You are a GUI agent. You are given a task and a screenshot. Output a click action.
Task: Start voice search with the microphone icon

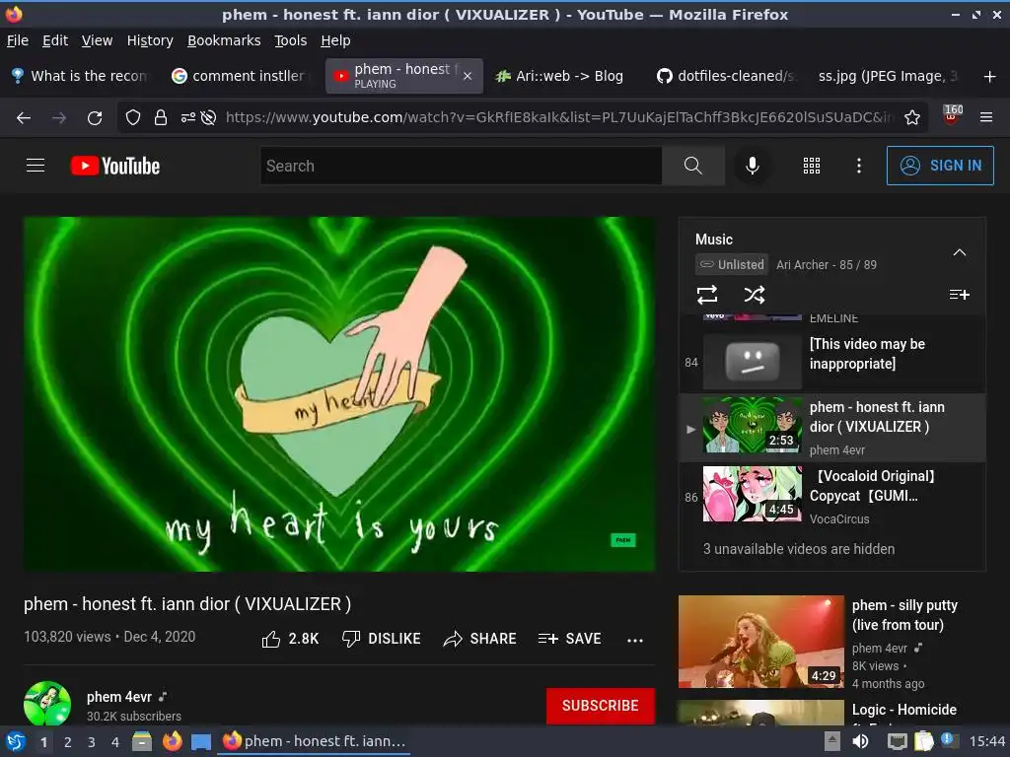pos(752,166)
